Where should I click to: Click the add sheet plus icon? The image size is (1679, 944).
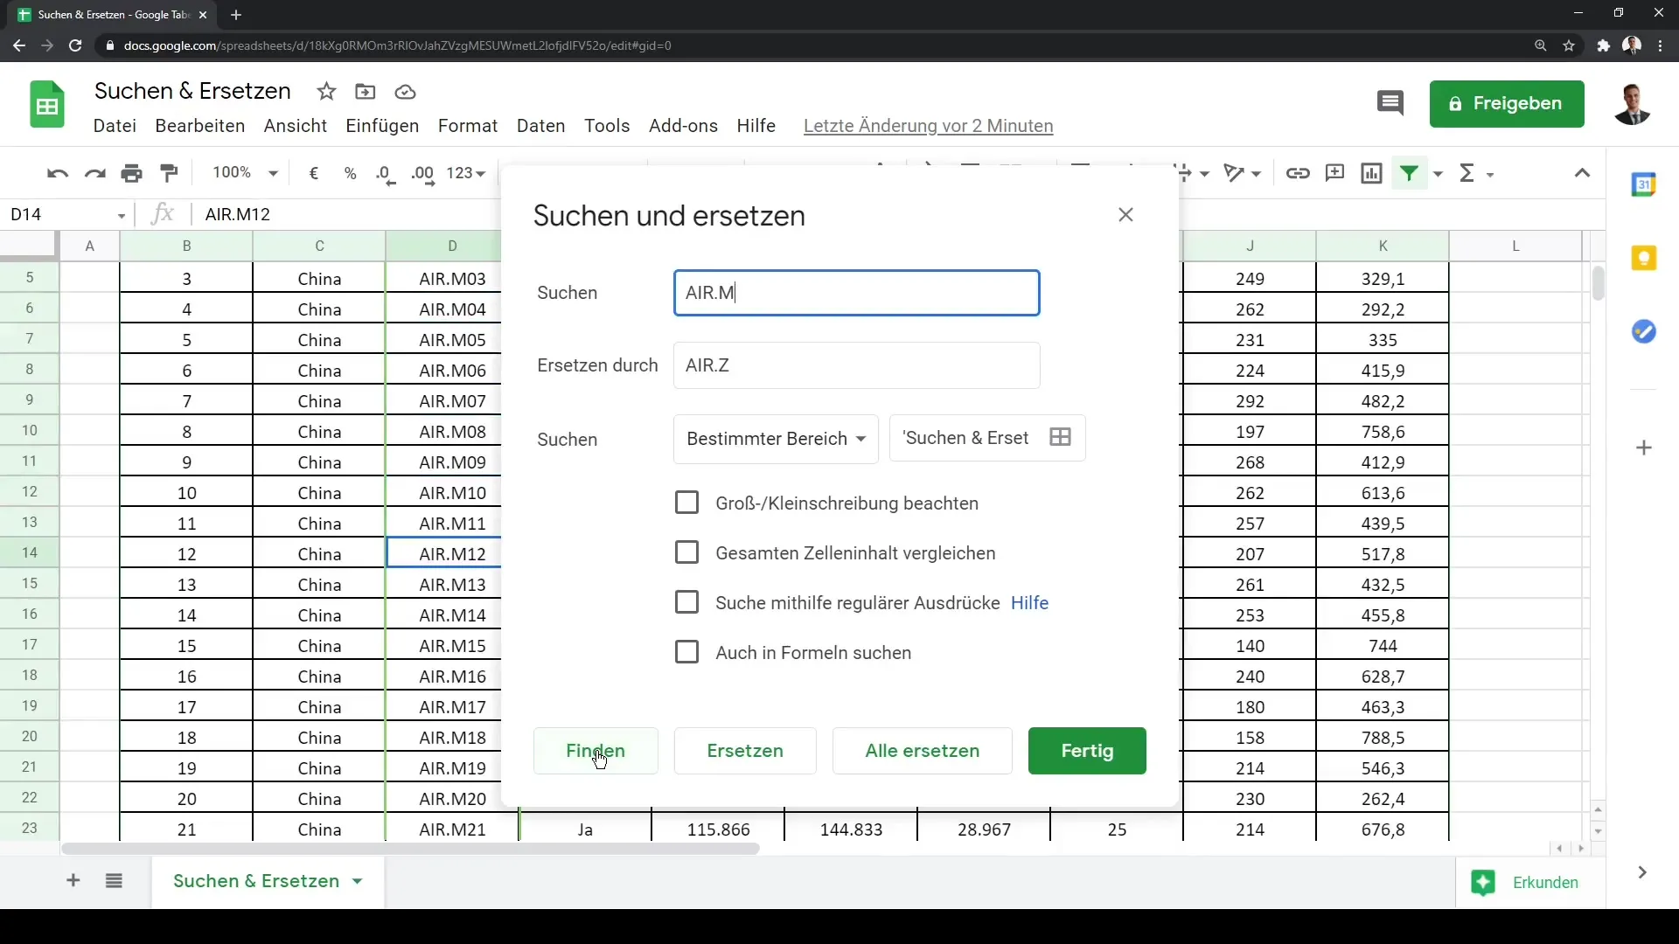(73, 880)
